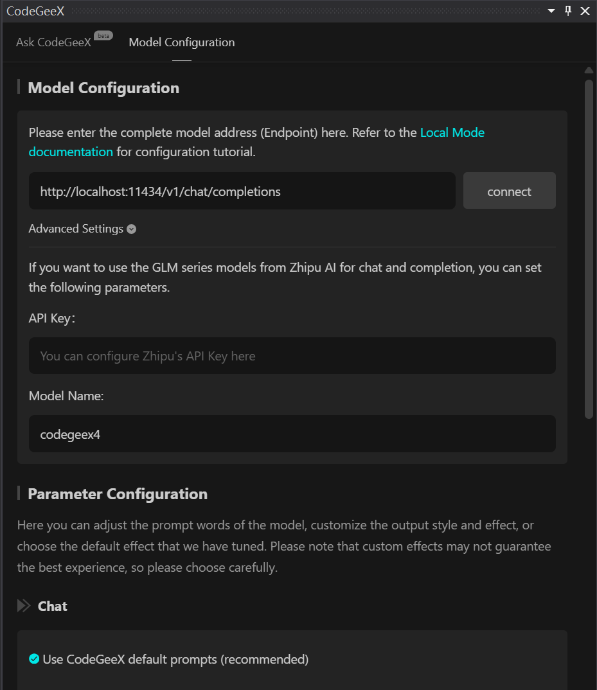The height and width of the screenshot is (690, 597).
Task: Click the Zhipu API Key input field
Action: (292, 355)
